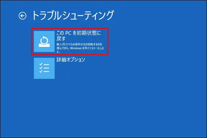Click the 個人用ファイル line of the reset description
This screenshot has height=138, width=207.
pyautogui.click(x=79, y=44)
